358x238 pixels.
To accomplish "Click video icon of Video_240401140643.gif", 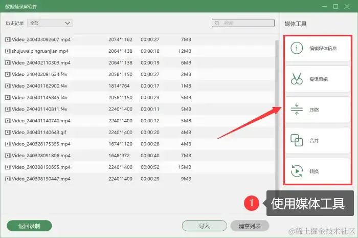I will tap(8, 132).
